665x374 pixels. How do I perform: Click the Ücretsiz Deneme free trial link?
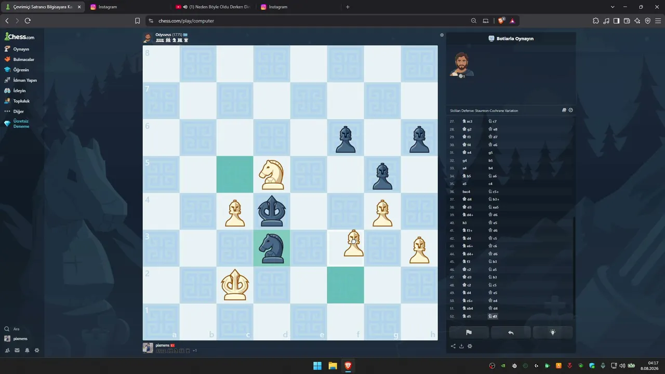tap(17, 124)
